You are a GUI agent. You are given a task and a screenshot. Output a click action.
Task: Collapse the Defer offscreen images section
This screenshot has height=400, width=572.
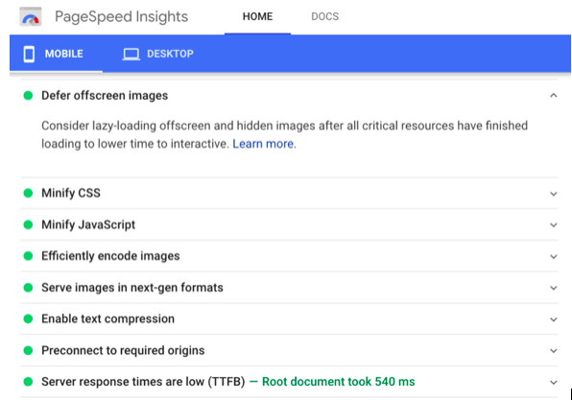[554, 96]
